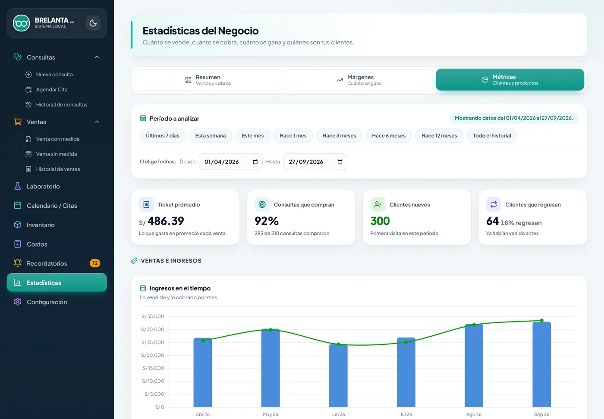This screenshot has width=604, height=419.
Task: Select Este mes period
Action: 253,136
